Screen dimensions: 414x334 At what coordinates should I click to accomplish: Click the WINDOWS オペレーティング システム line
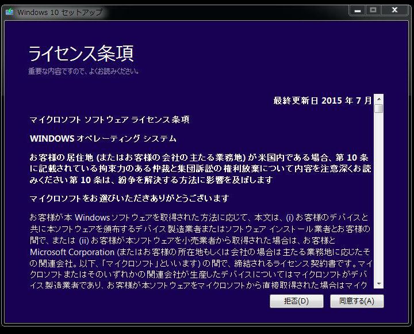coord(103,138)
